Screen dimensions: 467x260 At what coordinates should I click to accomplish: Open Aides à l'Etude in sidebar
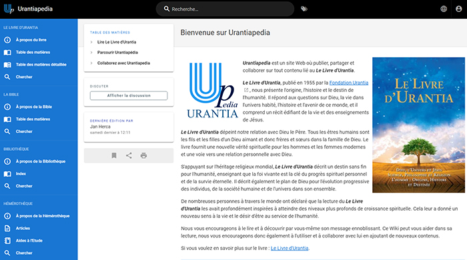coord(29,241)
